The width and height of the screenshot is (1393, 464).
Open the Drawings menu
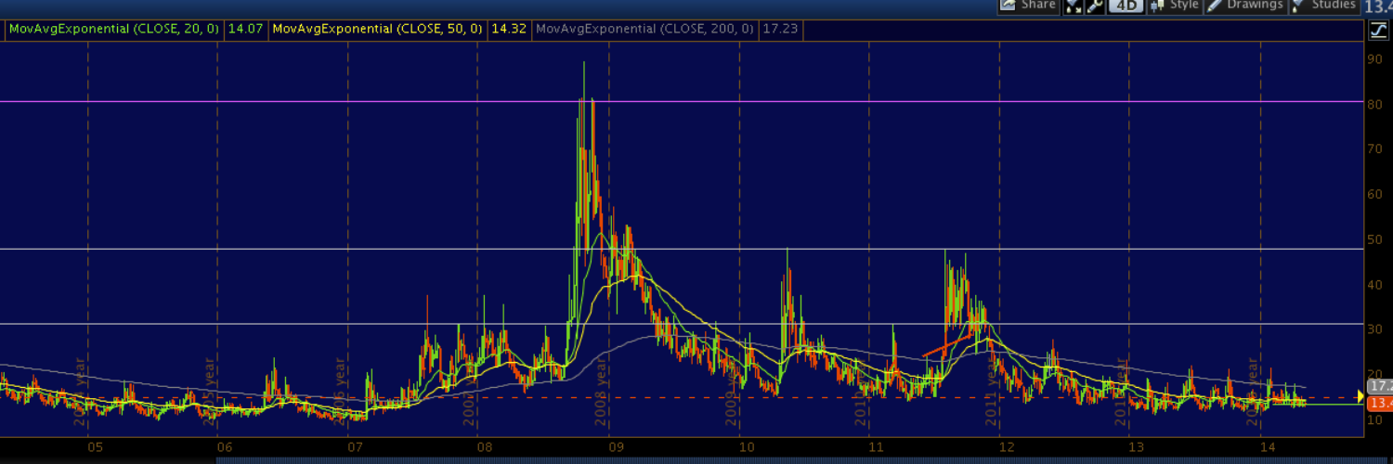(x=1245, y=5)
